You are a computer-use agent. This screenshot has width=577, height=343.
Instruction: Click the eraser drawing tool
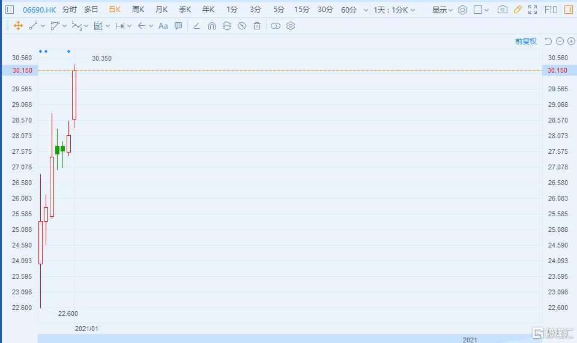[196, 26]
